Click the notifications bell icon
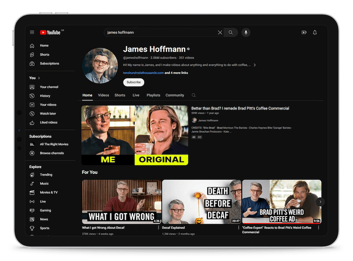 click(314, 32)
